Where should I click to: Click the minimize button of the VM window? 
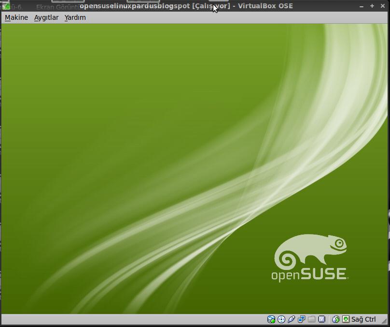click(x=361, y=6)
